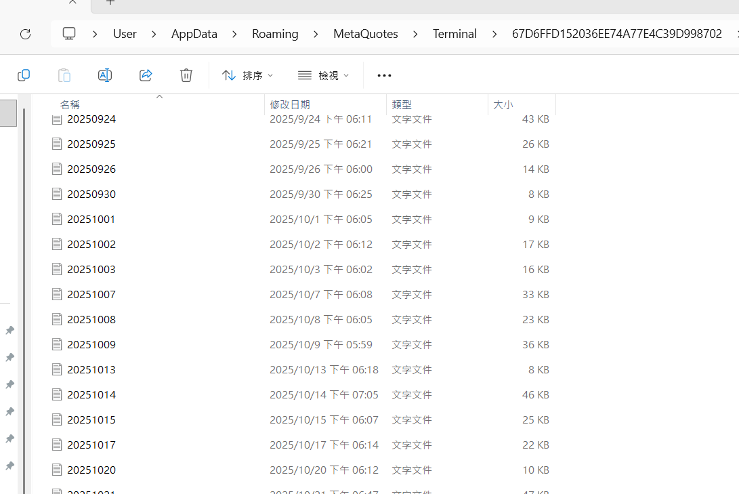Navigate to Roaming in the address bar
Image resolution: width=739 pixels, height=494 pixels.
pos(275,34)
